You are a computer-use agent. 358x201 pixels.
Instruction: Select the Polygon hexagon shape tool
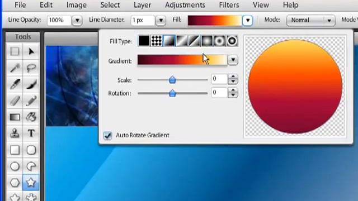click(x=15, y=183)
